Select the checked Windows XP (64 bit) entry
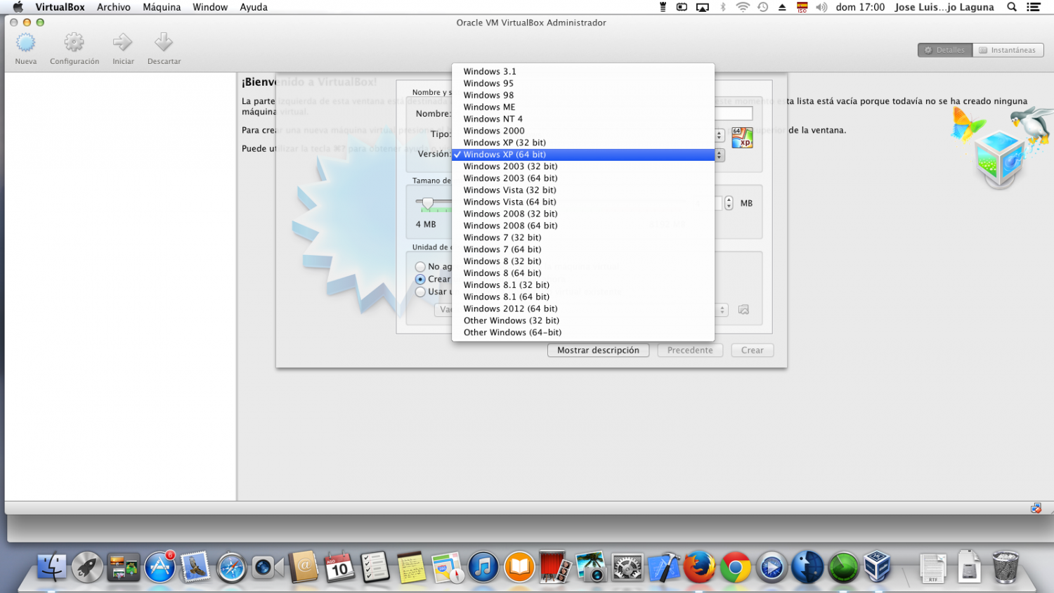The height and width of the screenshot is (593, 1054). [x=583, y=155]
